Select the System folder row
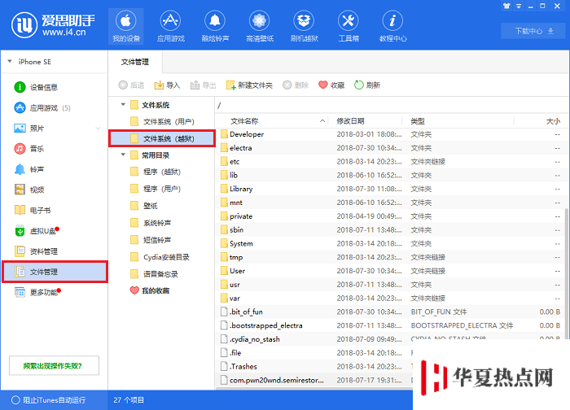The height and width of the screenshot is (410, 570). tap(390, 244)
